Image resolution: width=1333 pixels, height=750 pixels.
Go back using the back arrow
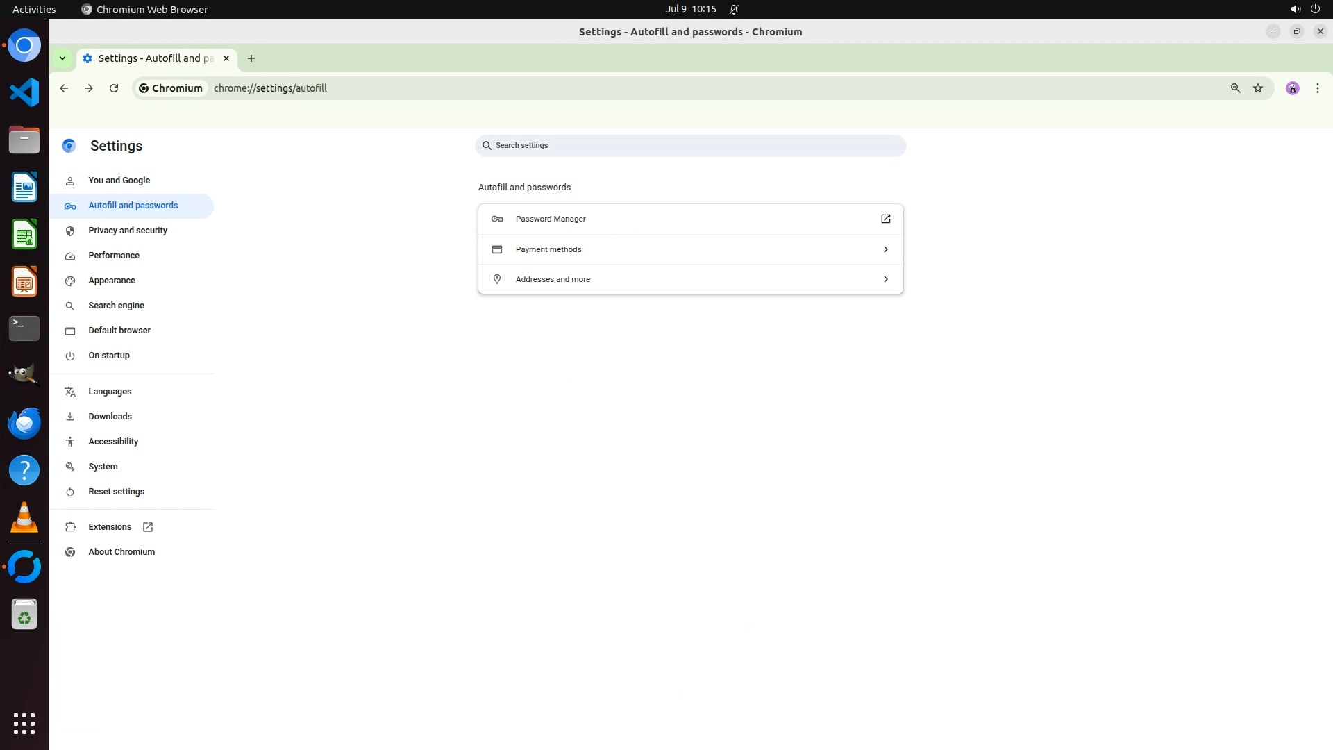pos(64,88)
